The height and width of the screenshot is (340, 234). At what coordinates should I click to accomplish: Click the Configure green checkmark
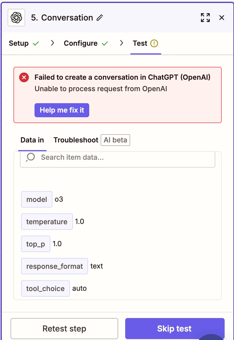[105, 44]
